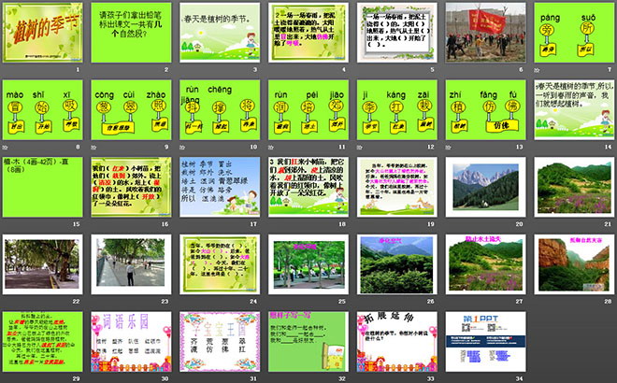617x383 pixels.
Task: Select slide 10 with pinyin rùn chēng jiāng
Action: pos(220,109)
